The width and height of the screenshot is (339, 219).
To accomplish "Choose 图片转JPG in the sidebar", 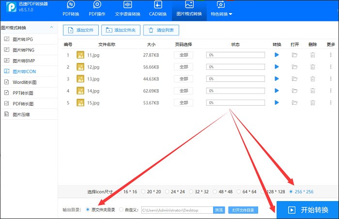I will (29, 39).
